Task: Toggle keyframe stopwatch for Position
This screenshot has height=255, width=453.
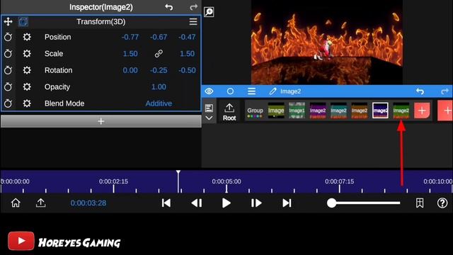Action: tap(8, 37)
